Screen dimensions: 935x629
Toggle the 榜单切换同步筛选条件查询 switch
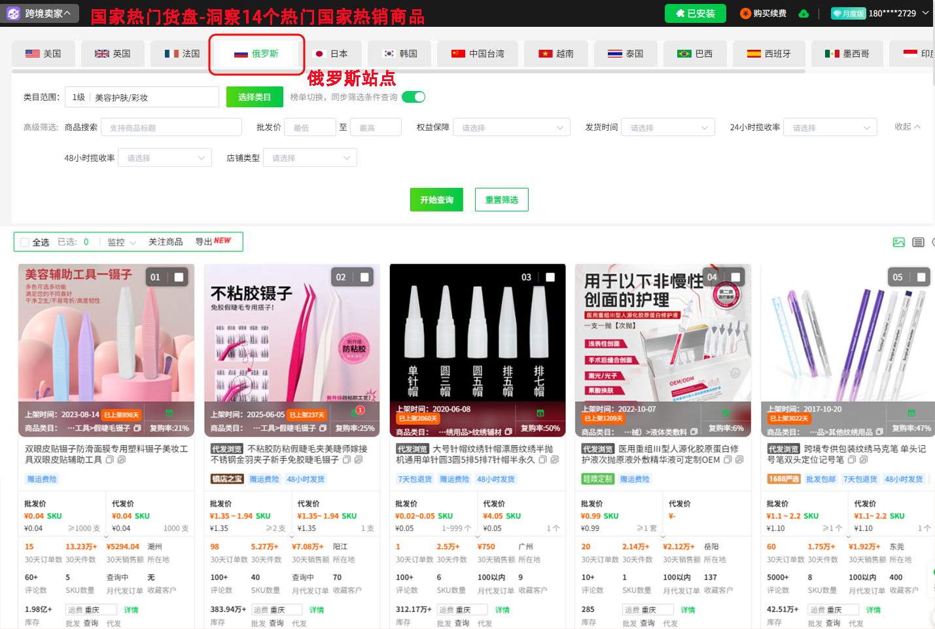[x=413, y=96]
